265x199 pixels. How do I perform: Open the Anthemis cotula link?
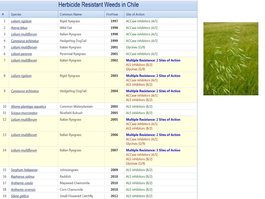click(x=22, y=183)
